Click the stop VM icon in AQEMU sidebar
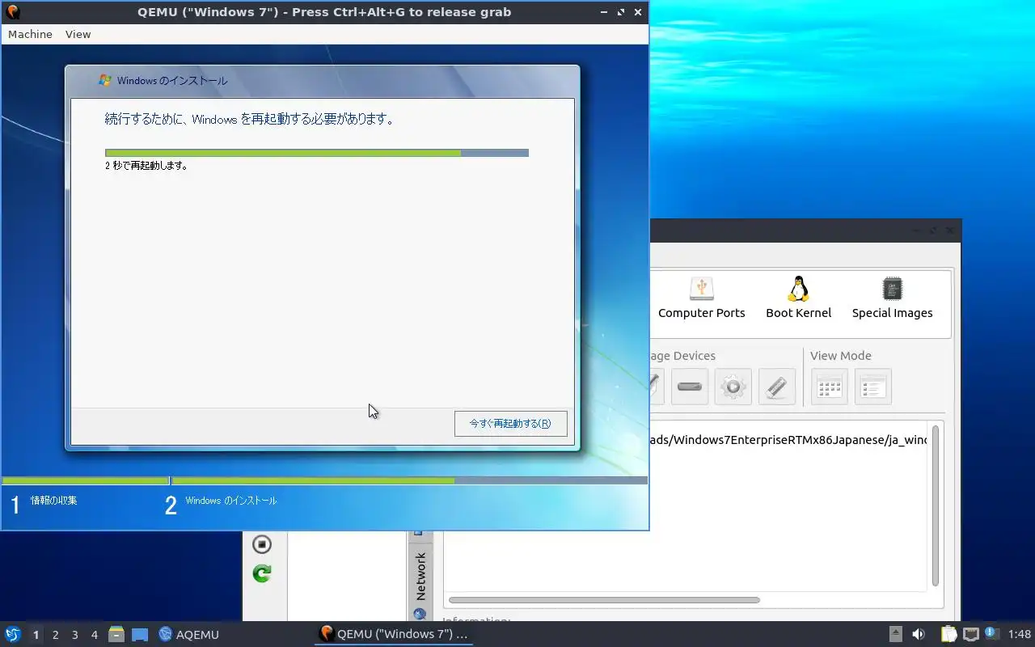 [x=262, y=544]
